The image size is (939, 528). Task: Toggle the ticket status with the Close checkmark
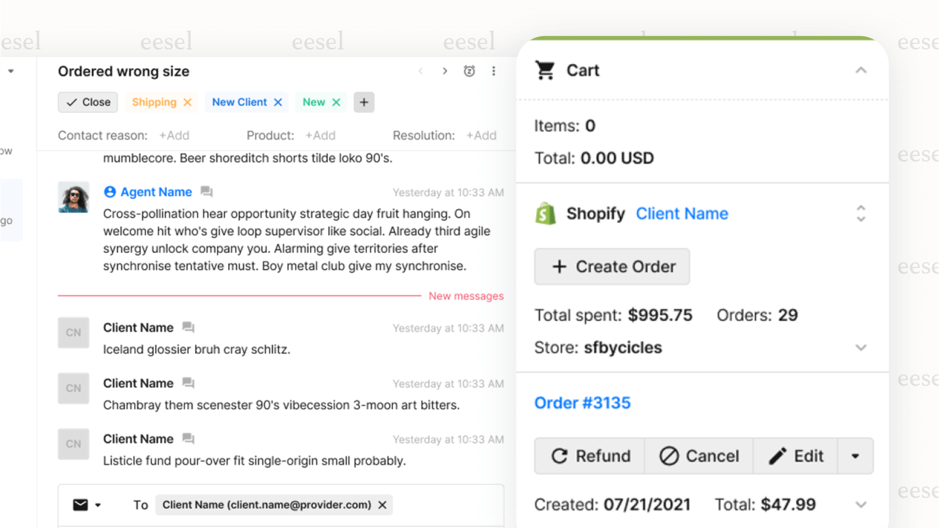click(87, 102)
